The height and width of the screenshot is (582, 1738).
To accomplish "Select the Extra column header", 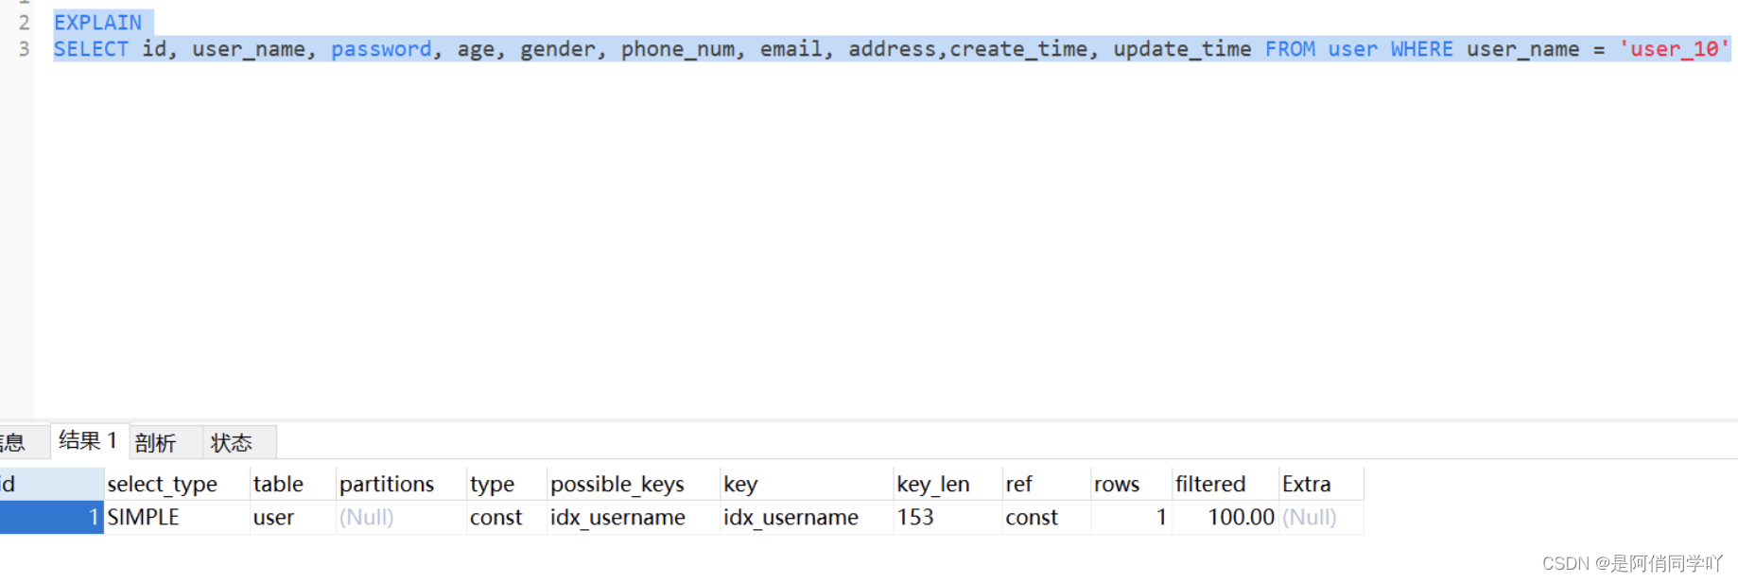I will [x=1321, y=484].
